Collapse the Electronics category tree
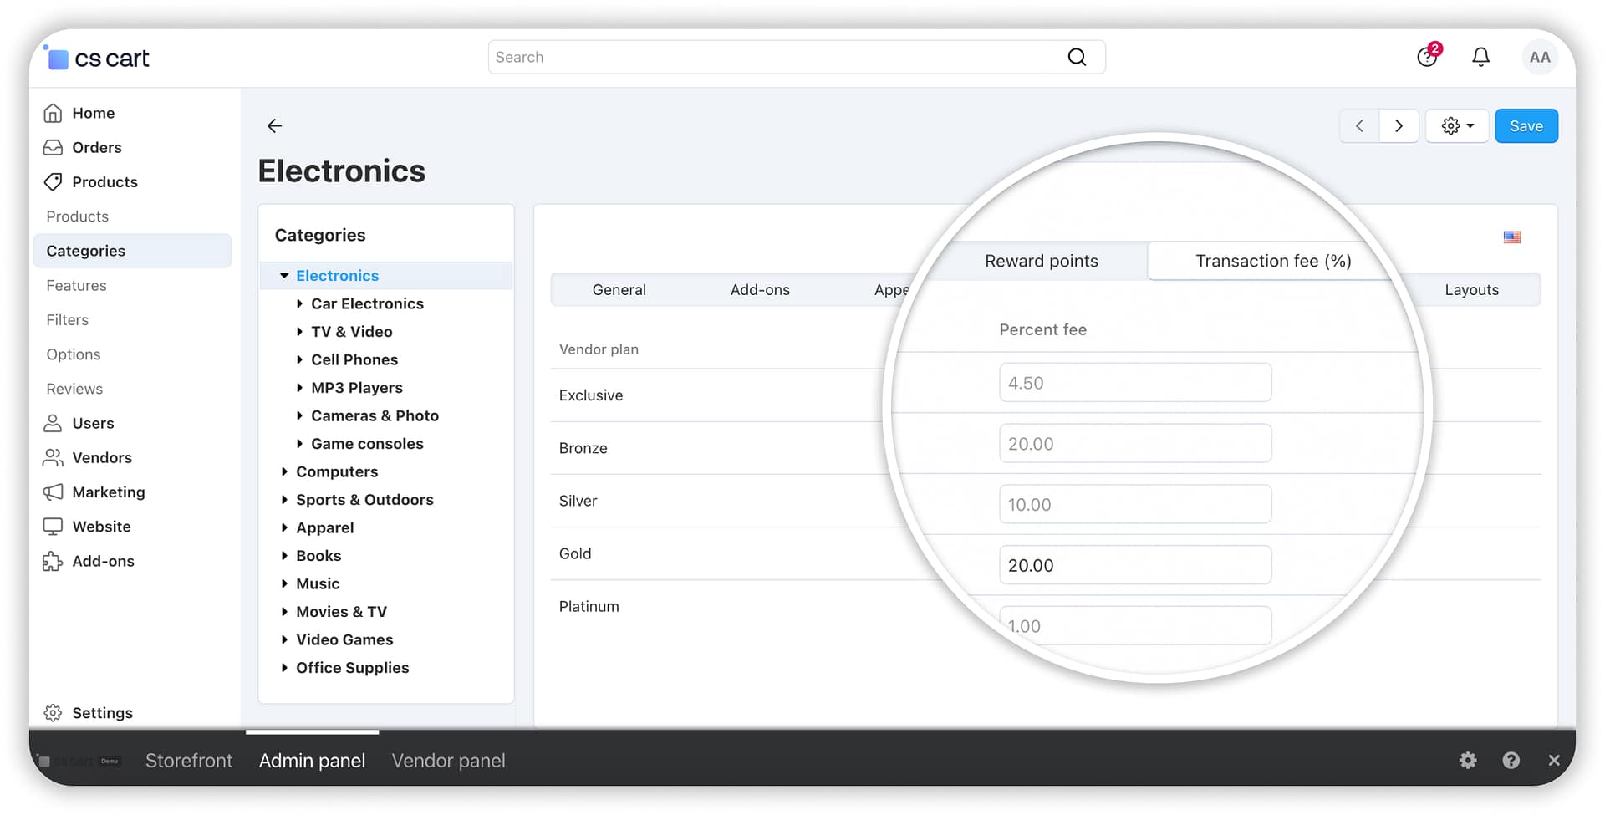 (x=284, y=276)
